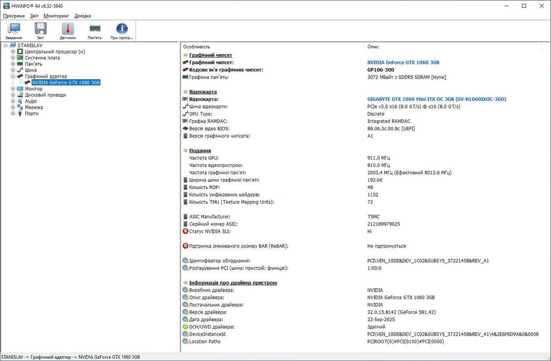Click the Графічний чипсет section heading
The height and width of the screenshot is (361, 551).
coord(210,55)
